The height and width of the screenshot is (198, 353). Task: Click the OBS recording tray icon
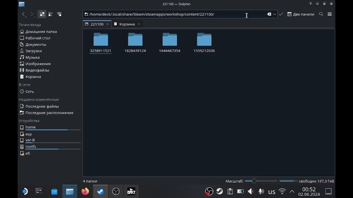(x=209, y=191)
